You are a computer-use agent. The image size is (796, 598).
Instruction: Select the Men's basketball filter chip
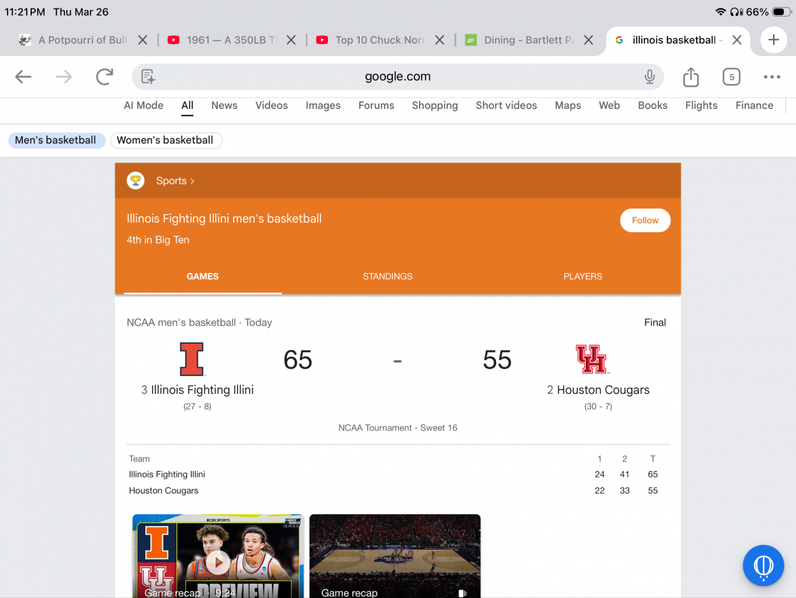[x=56, y=140]
